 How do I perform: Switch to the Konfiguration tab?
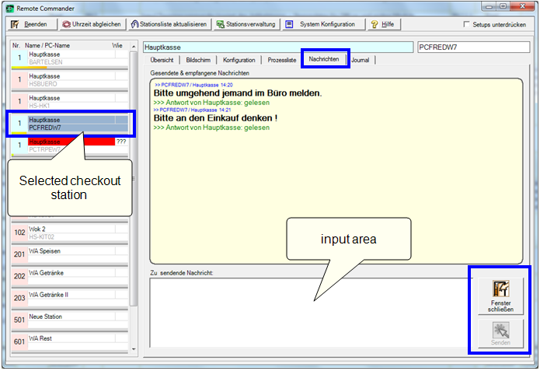[239, 60]
